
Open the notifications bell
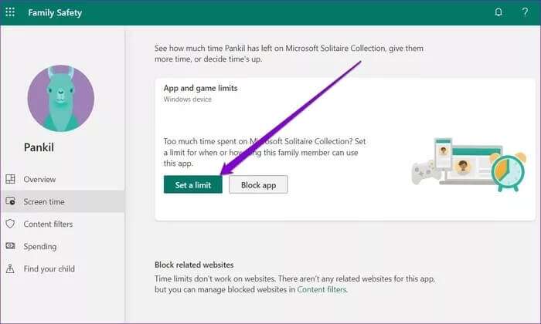pos(498,12)
